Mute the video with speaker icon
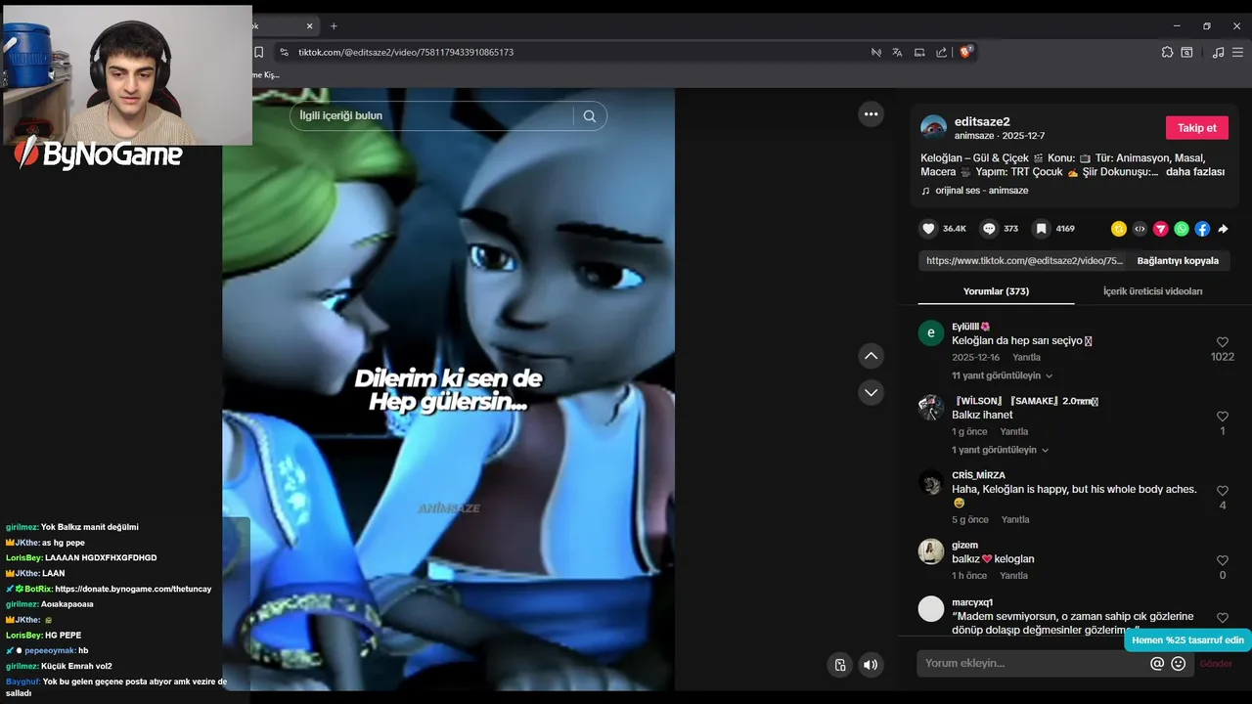This screenshot has height=704, width=1252. [x=870, y=665]
